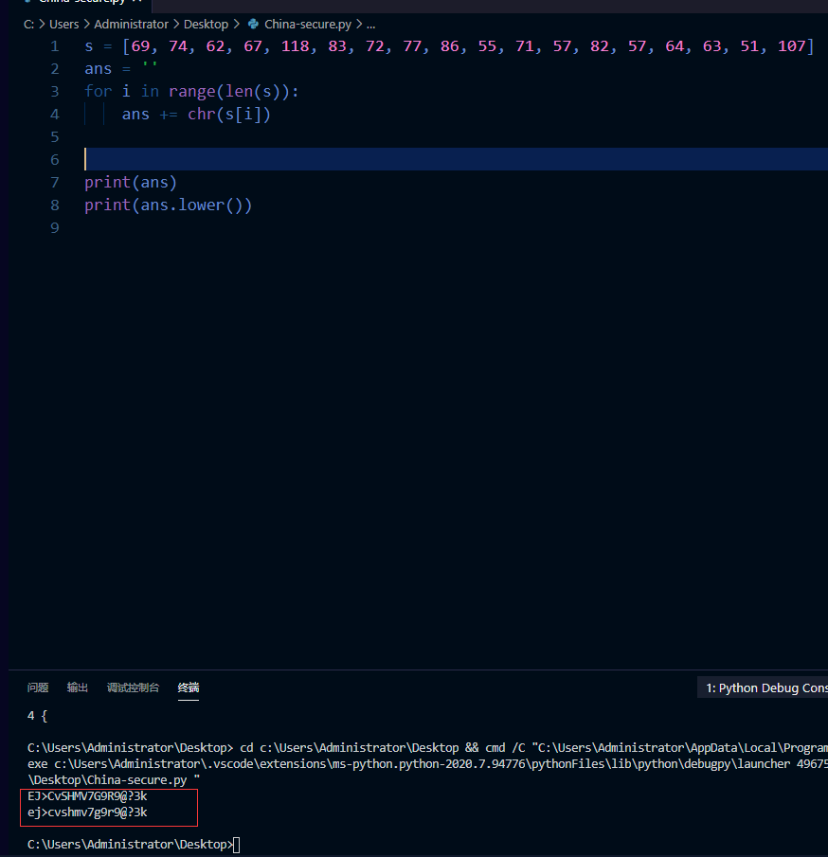This screenshot has height=857, width=828.
Task: Click 'print(ans.lower())' on line 8
Action: pyautogui.click(x=168, y=205)
